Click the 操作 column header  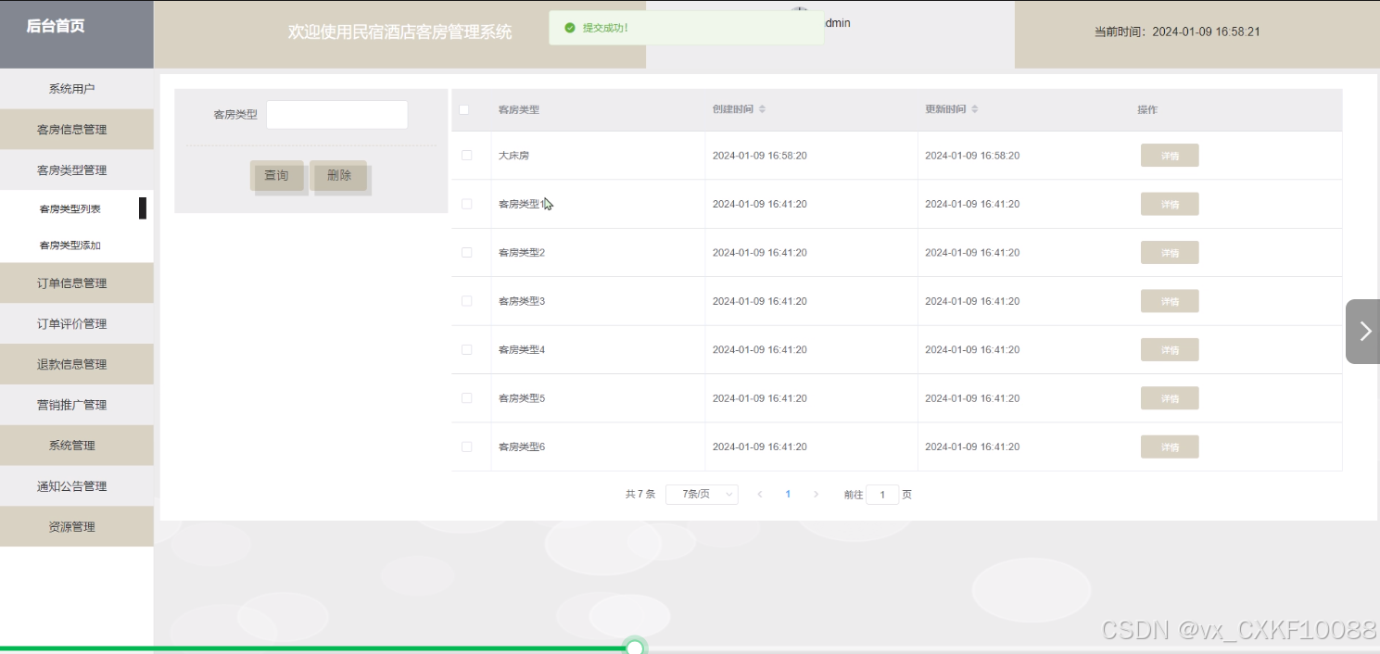pyautogui.click(x=1147, y=109)
